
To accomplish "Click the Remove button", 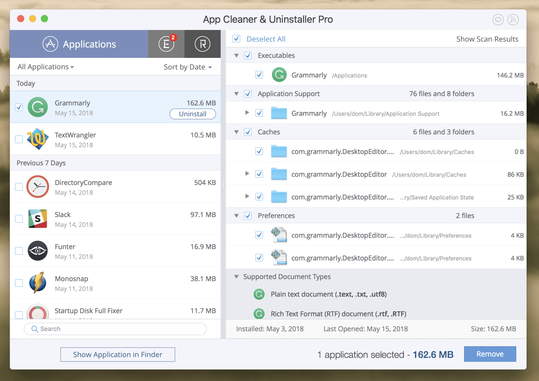I will tap(490, 354).
